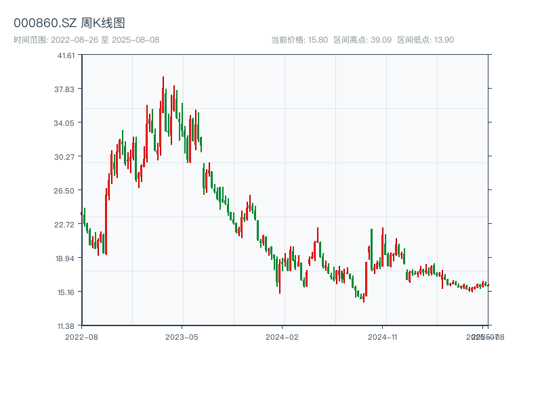The image size is (542, 406).
Task: Select the time range text 2022-08-26 至 2025-08-08
Action: point(105,40)
